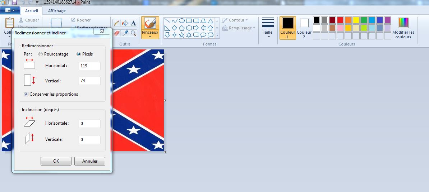Open the Paint file menu button
Screen dimensions: 429x192
tap(10, 11)
